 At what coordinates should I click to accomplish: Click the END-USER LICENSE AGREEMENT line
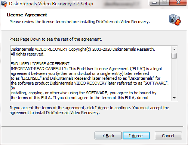(x=40, y=64)
